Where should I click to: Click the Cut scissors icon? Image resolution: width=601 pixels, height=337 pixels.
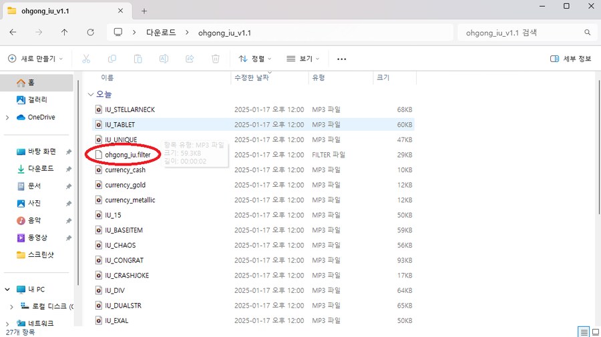(x=86, y=59)
